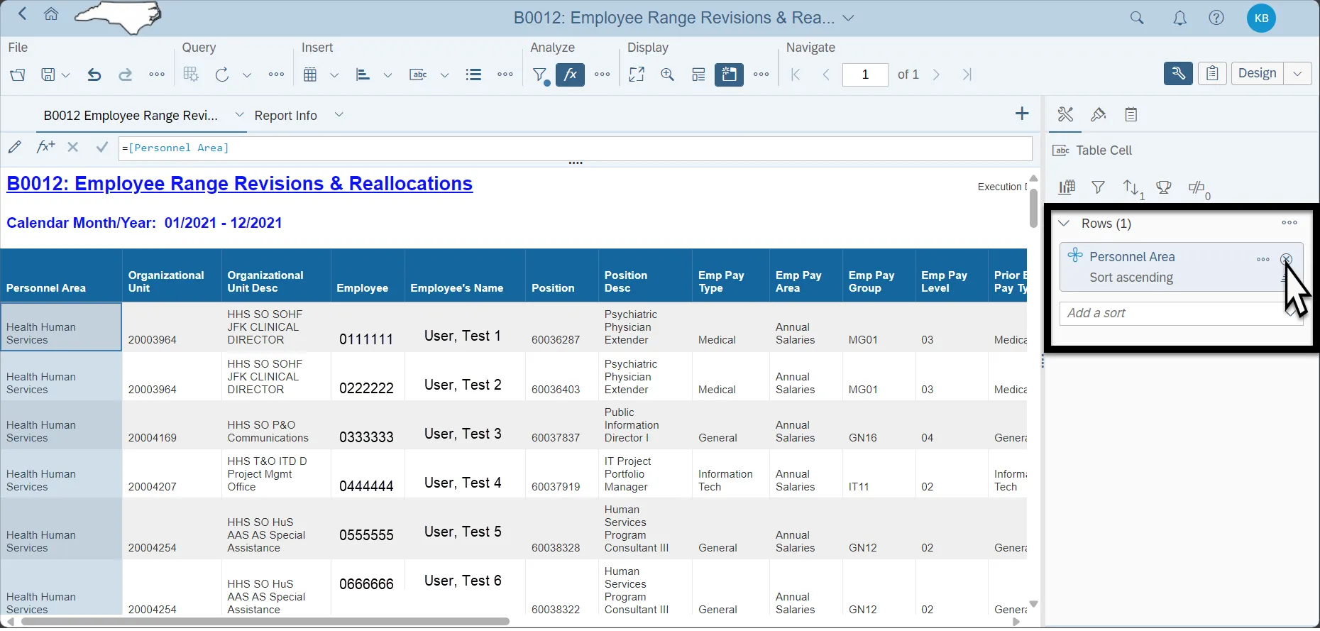Expand the report title dropdown chevron
Viewport: 1320px width, 631px height.
click(x=849, y=18)
